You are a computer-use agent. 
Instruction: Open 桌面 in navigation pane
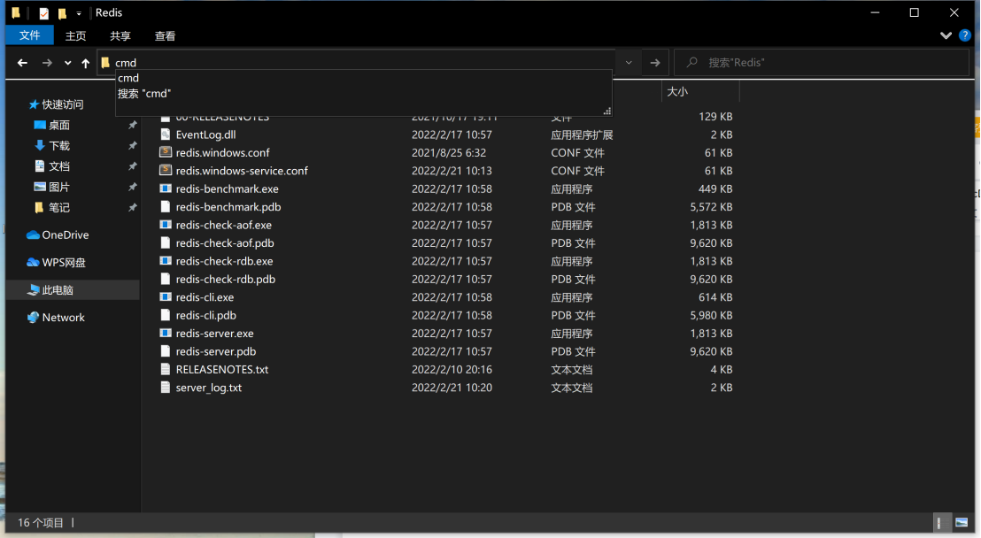(x=59, y=125)
